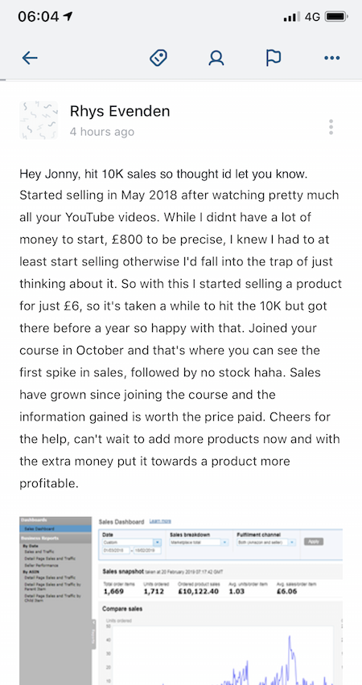362x685 pixels.
Task: Click the end date input field
Action: pyautogui.click(x=148, y=551)
